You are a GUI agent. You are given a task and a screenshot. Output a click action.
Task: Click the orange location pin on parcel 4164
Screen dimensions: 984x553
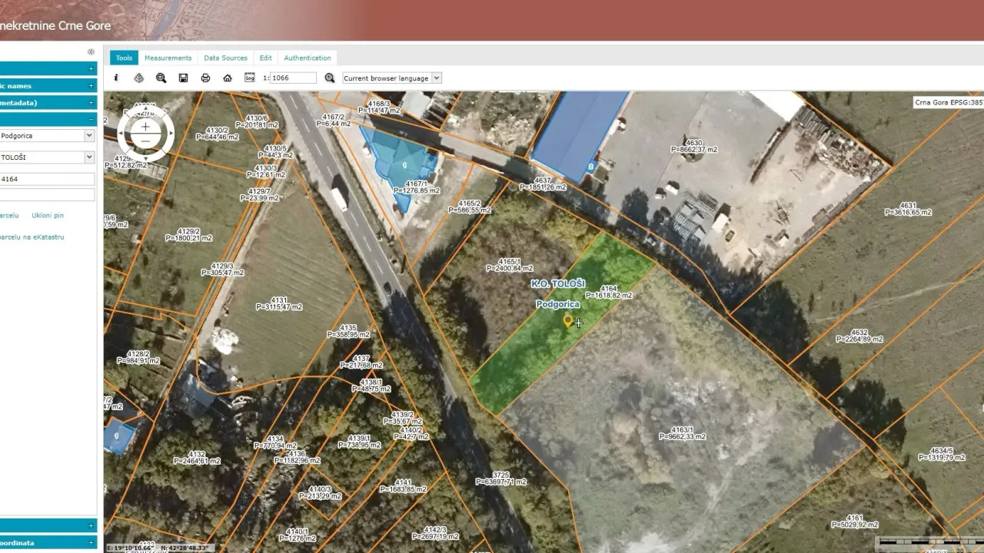pos(568,320)
